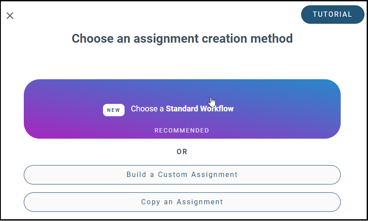Viewport: 368px width, 221px height.
Task: Click the RECOMMENDED label
Action: (182, 130)
